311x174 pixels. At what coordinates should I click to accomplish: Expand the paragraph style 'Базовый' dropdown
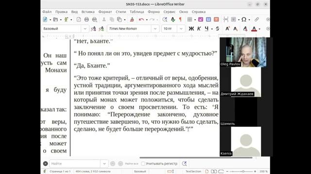85,29
